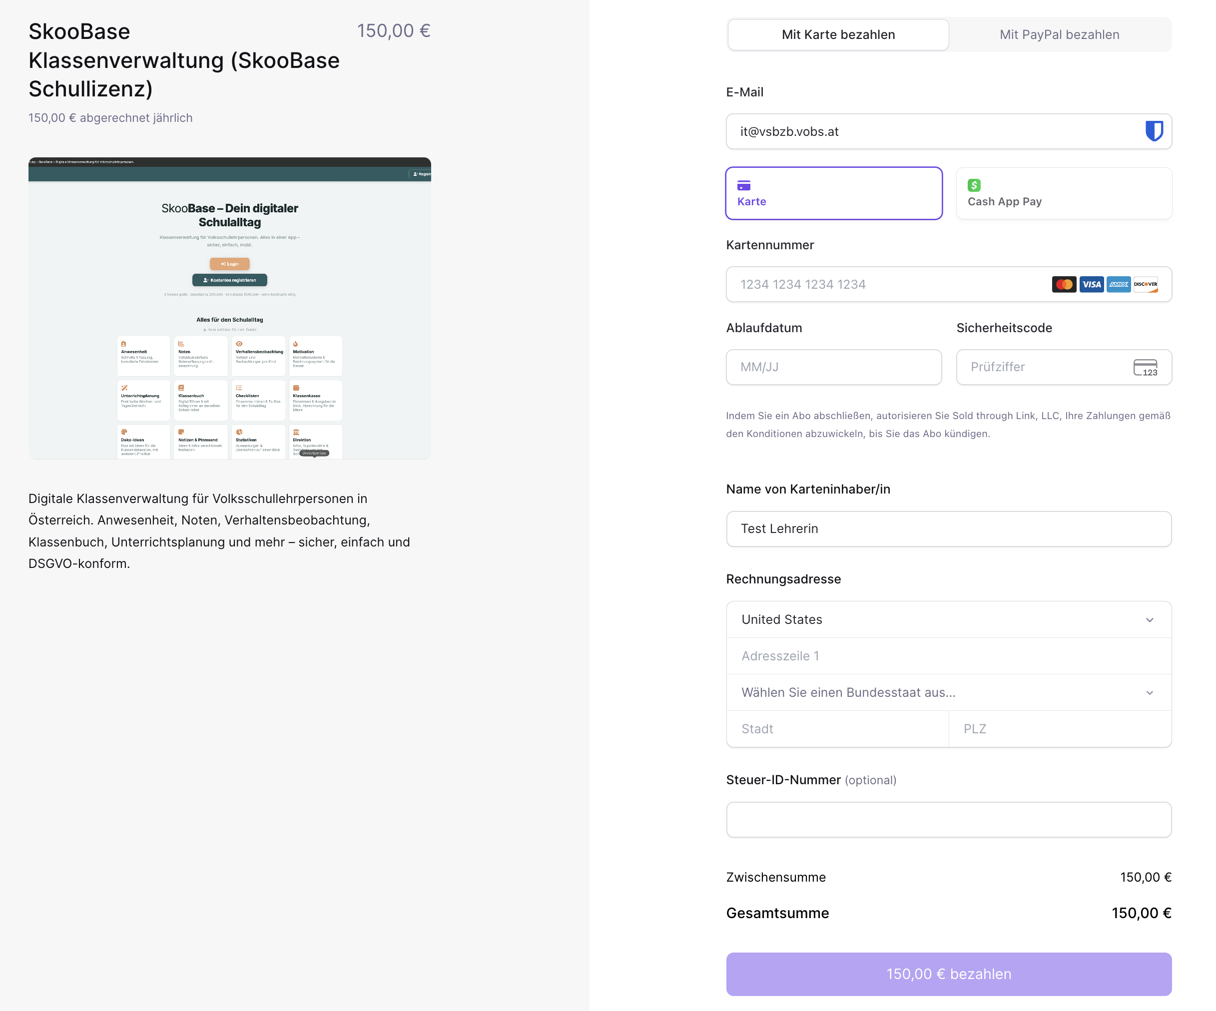Switch to Mit PayPal bezahlen tab

tap(1059, 35)
